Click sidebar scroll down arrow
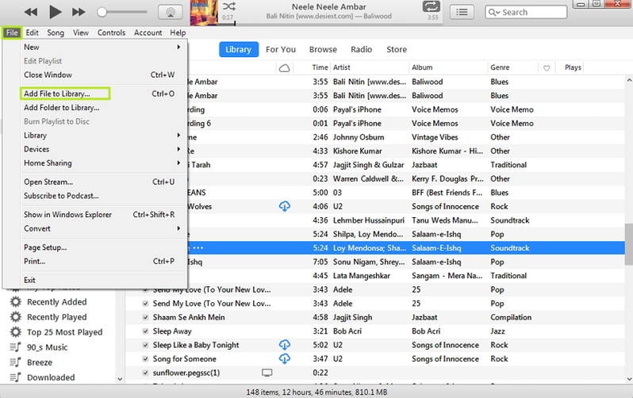 point(120,379)
